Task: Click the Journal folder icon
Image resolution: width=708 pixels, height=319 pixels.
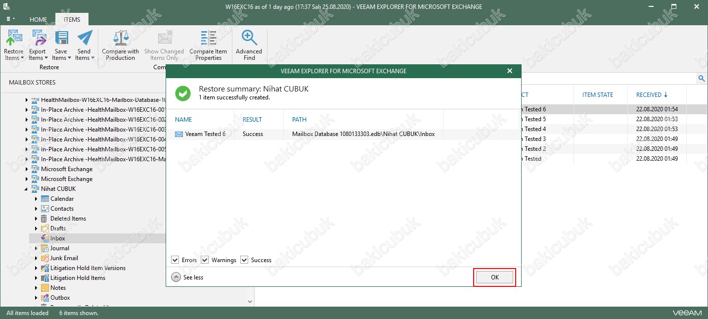Action: tap(45, 248)
